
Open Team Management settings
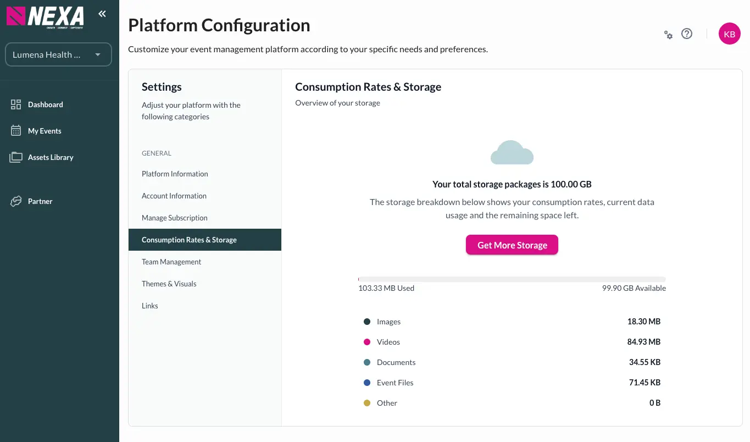click(171, 262)
